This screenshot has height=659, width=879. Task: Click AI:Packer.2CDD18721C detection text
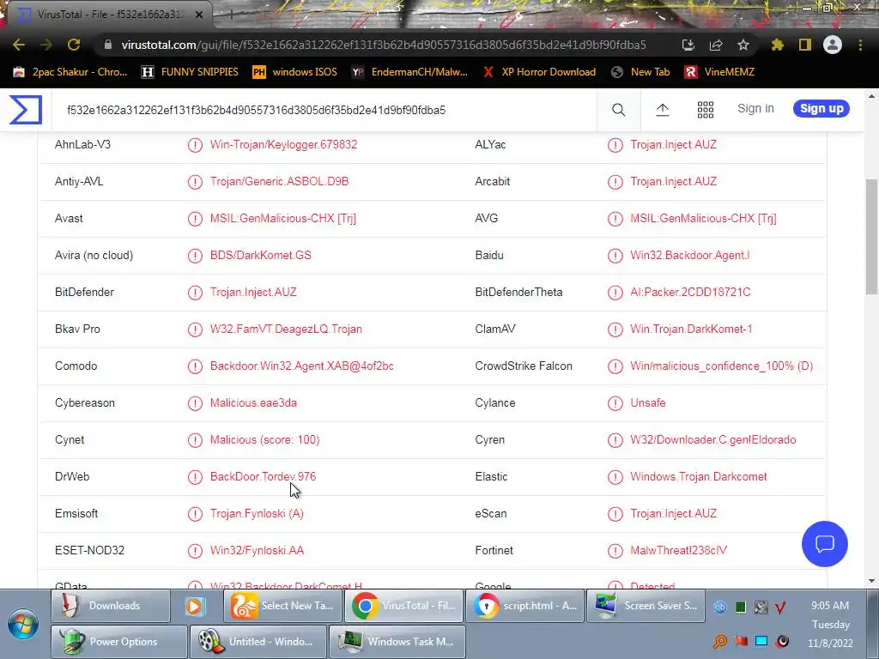pos(690,293)
